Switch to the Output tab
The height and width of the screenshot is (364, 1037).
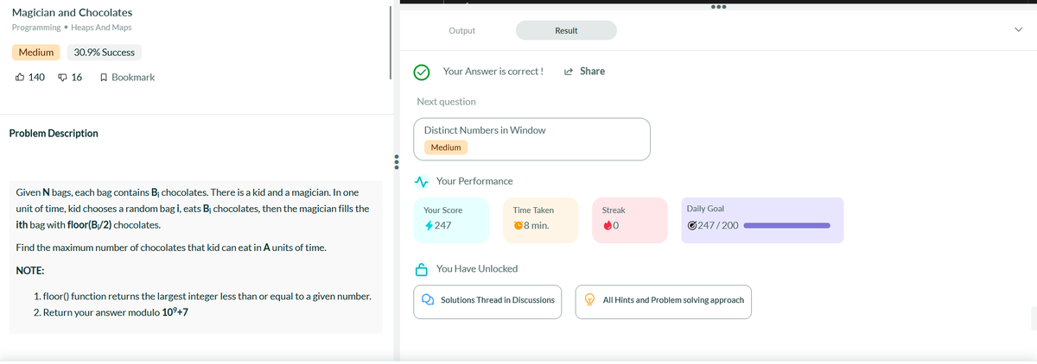[461, 31]
